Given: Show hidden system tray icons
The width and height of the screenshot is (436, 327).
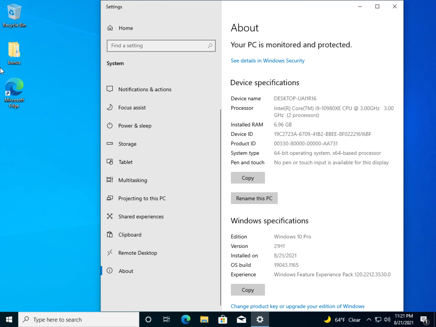Looking at the screenshot, I should pyautogui.click(x=369, y=320).
